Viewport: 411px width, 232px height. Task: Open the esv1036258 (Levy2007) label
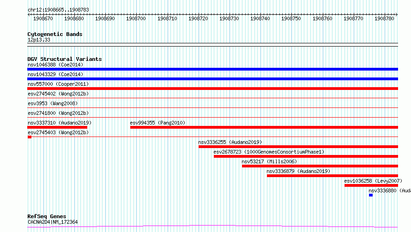pyautogui.click(x=373, y=181)
